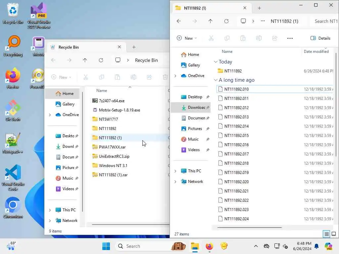Click Share icon in NT111892 (1) toolbar

click(274, 38)
